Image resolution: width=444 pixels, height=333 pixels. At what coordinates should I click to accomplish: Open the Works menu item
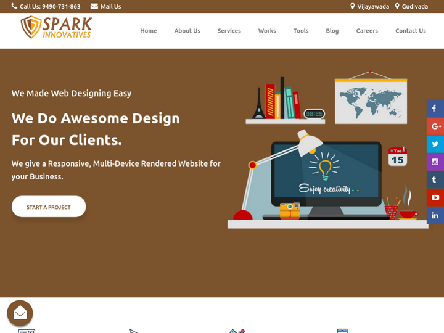267,31
